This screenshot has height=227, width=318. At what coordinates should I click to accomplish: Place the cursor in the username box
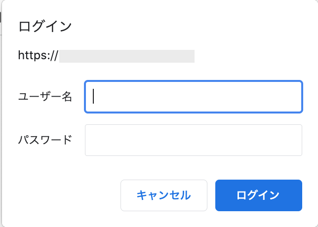(193, 97)
